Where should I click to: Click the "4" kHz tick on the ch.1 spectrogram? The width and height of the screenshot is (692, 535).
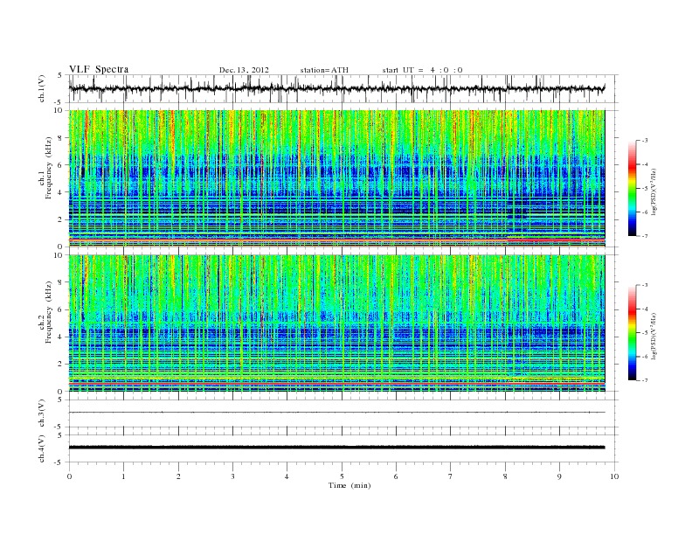pyautogui.click(x=61, y=192)
